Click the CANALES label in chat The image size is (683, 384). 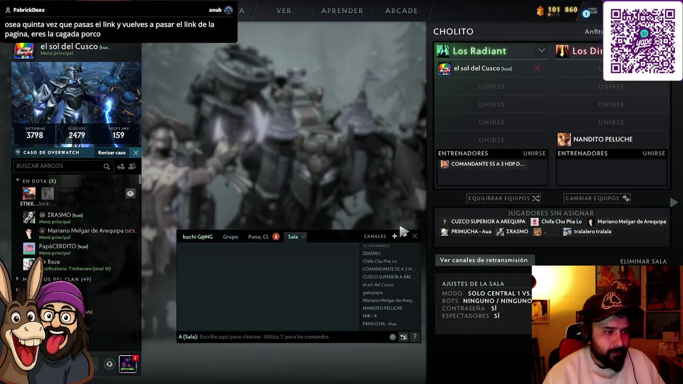coord(375,237)
